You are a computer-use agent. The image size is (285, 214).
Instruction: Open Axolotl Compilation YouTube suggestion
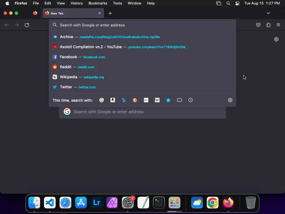(x=142, y=47)
